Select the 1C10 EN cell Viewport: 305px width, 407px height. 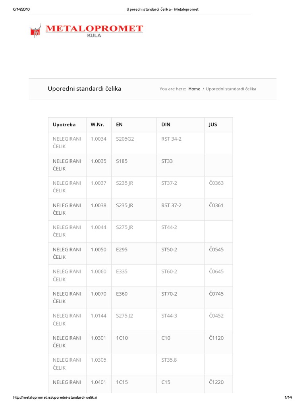tap(122, 338)
